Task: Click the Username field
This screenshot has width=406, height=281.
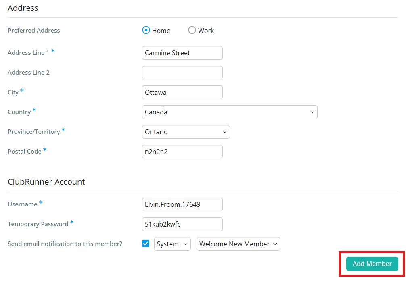Action: coord(182,204)
